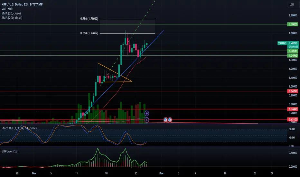Image resolution: width=300 pixels, height=177 pixels.
Task: Click the 1.40144 green price level label
Action: click(x=293, y=51)
